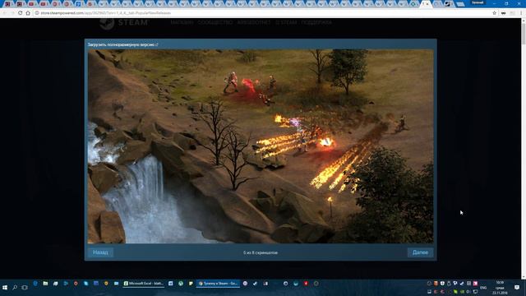Open Task View on taskbar
This screenshot has height=296, width=526.
point(25,288)
